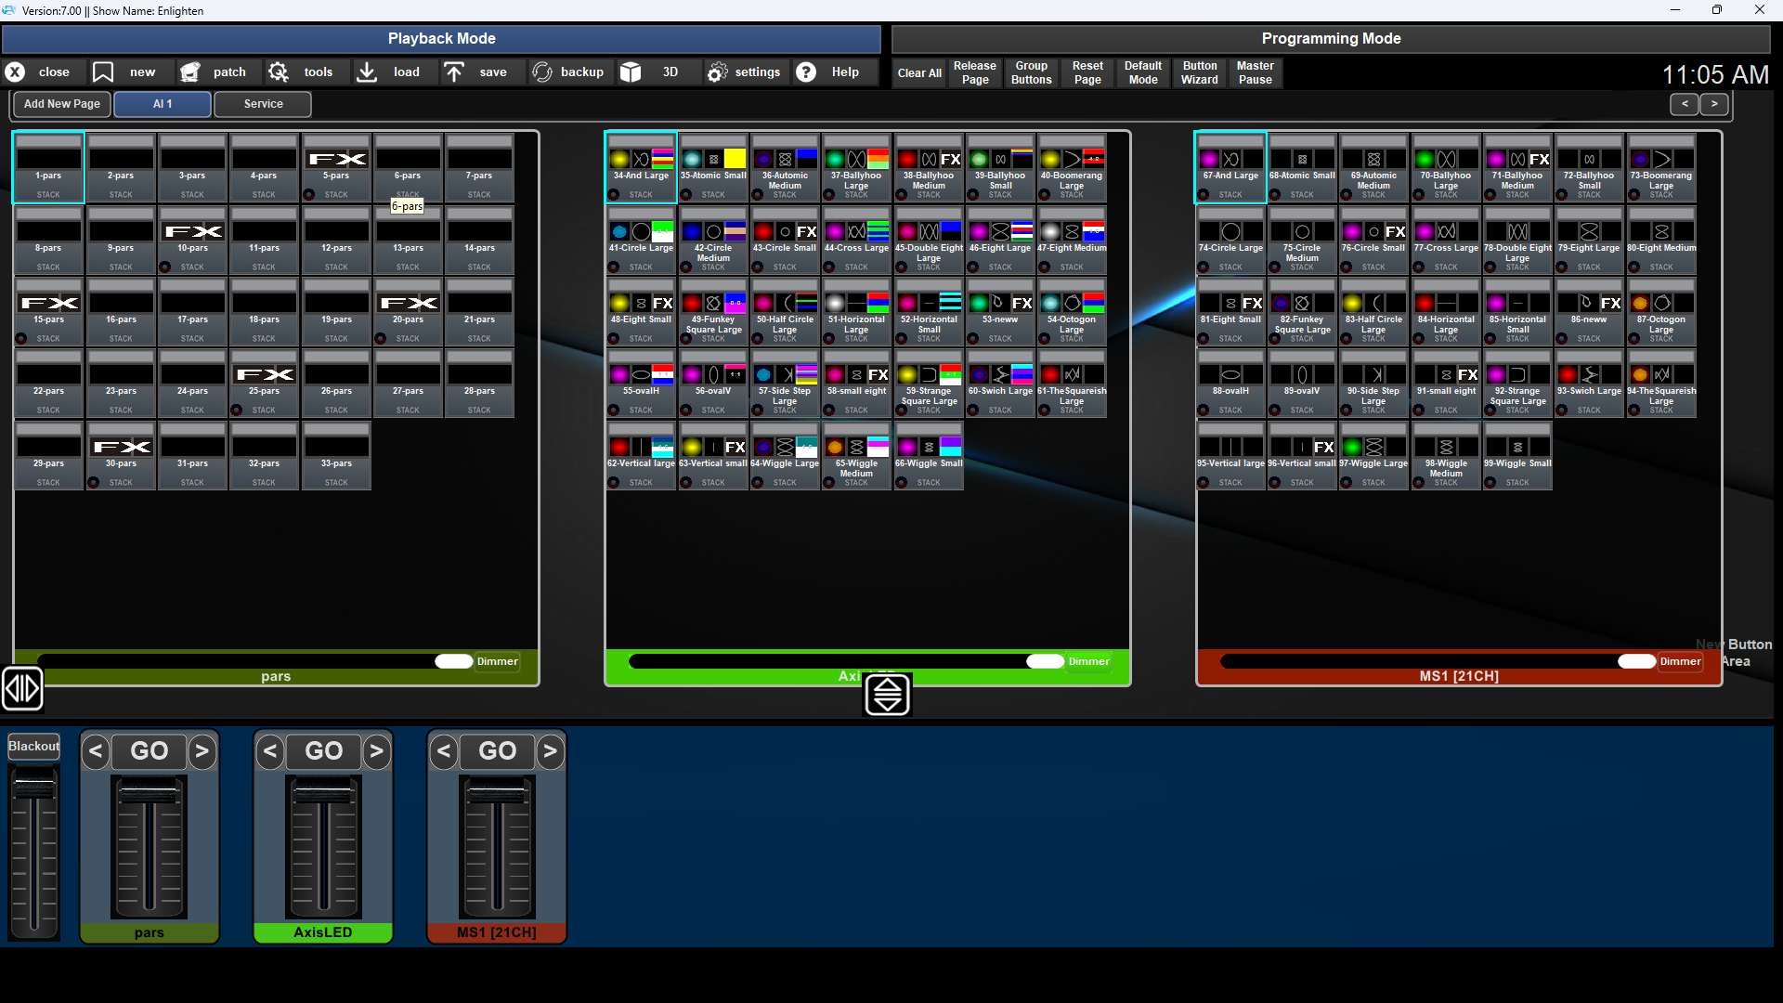Toggle the MS1 [21CH] Dimmer switch
The width and height of the screenshot is (1783, 1003).
[x=1637, y=661]
